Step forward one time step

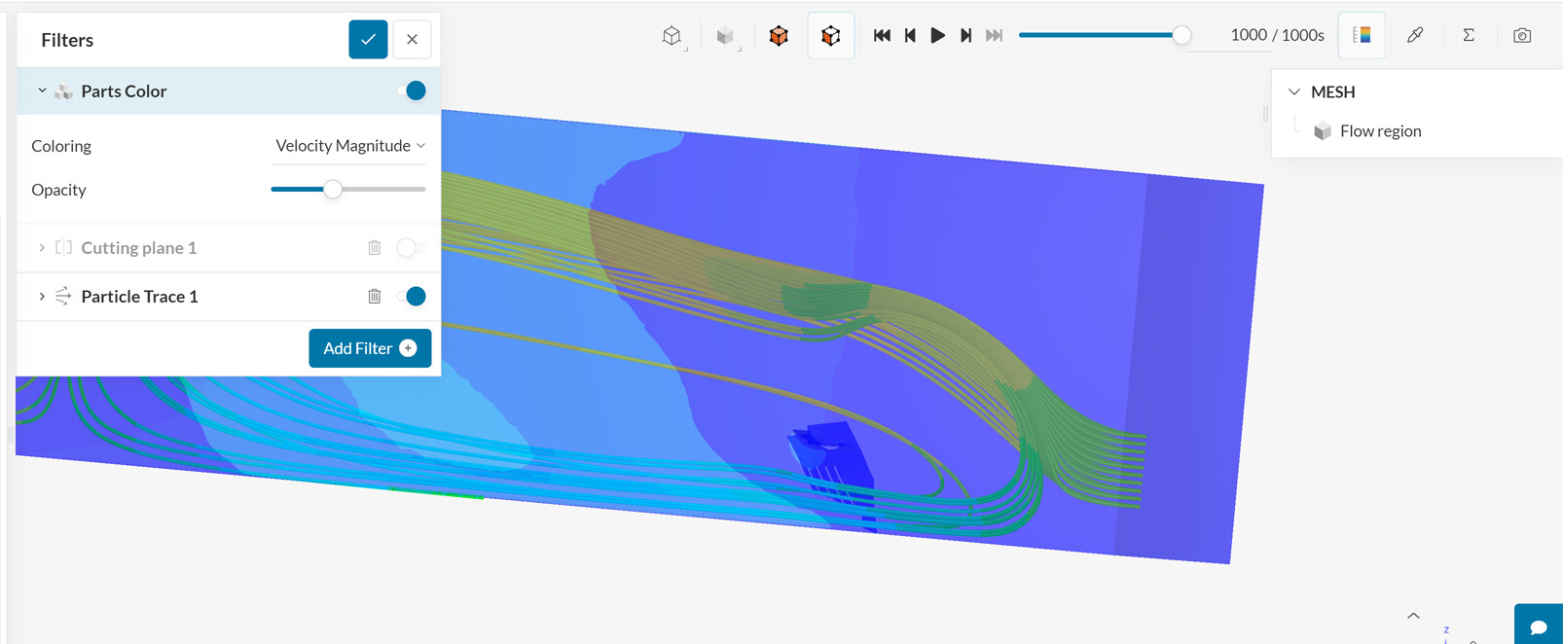(965, 35)
